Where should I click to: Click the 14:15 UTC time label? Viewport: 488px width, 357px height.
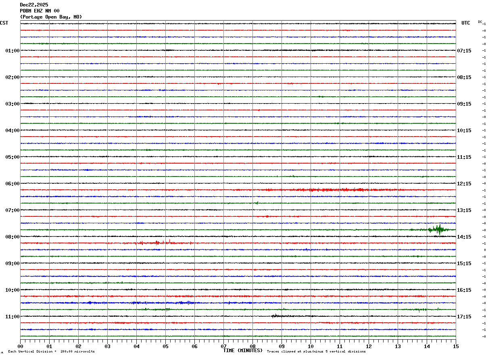464,237
